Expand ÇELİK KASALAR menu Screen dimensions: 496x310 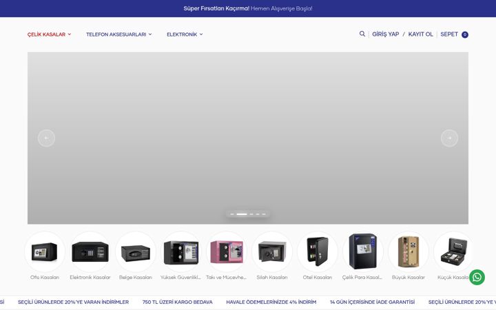[x=49, y=34]
